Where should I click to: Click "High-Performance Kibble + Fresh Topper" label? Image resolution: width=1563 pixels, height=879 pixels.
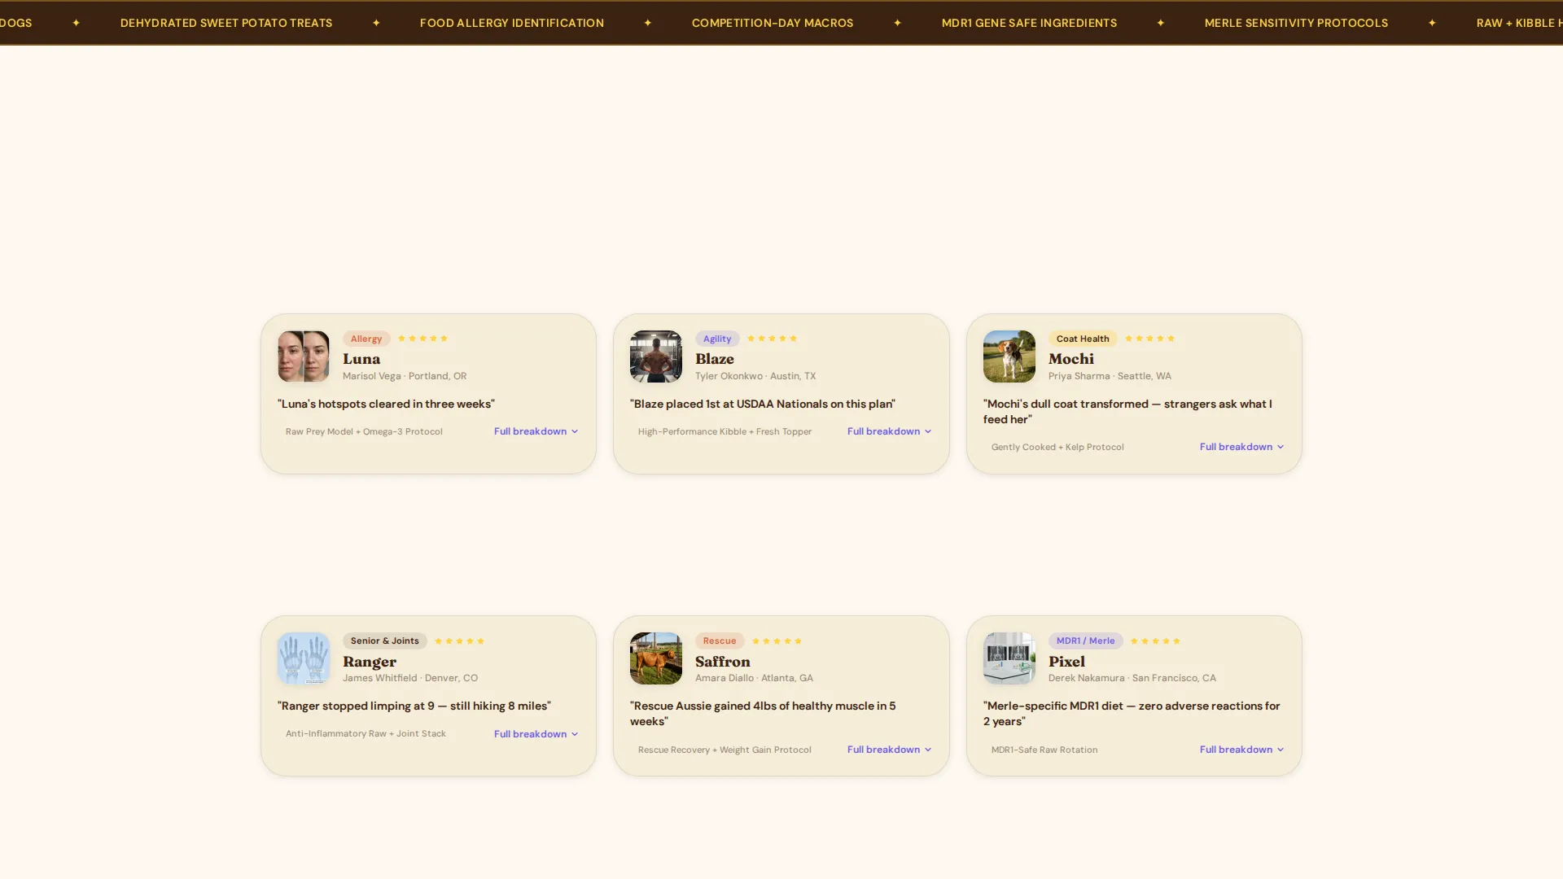point(725,431)
